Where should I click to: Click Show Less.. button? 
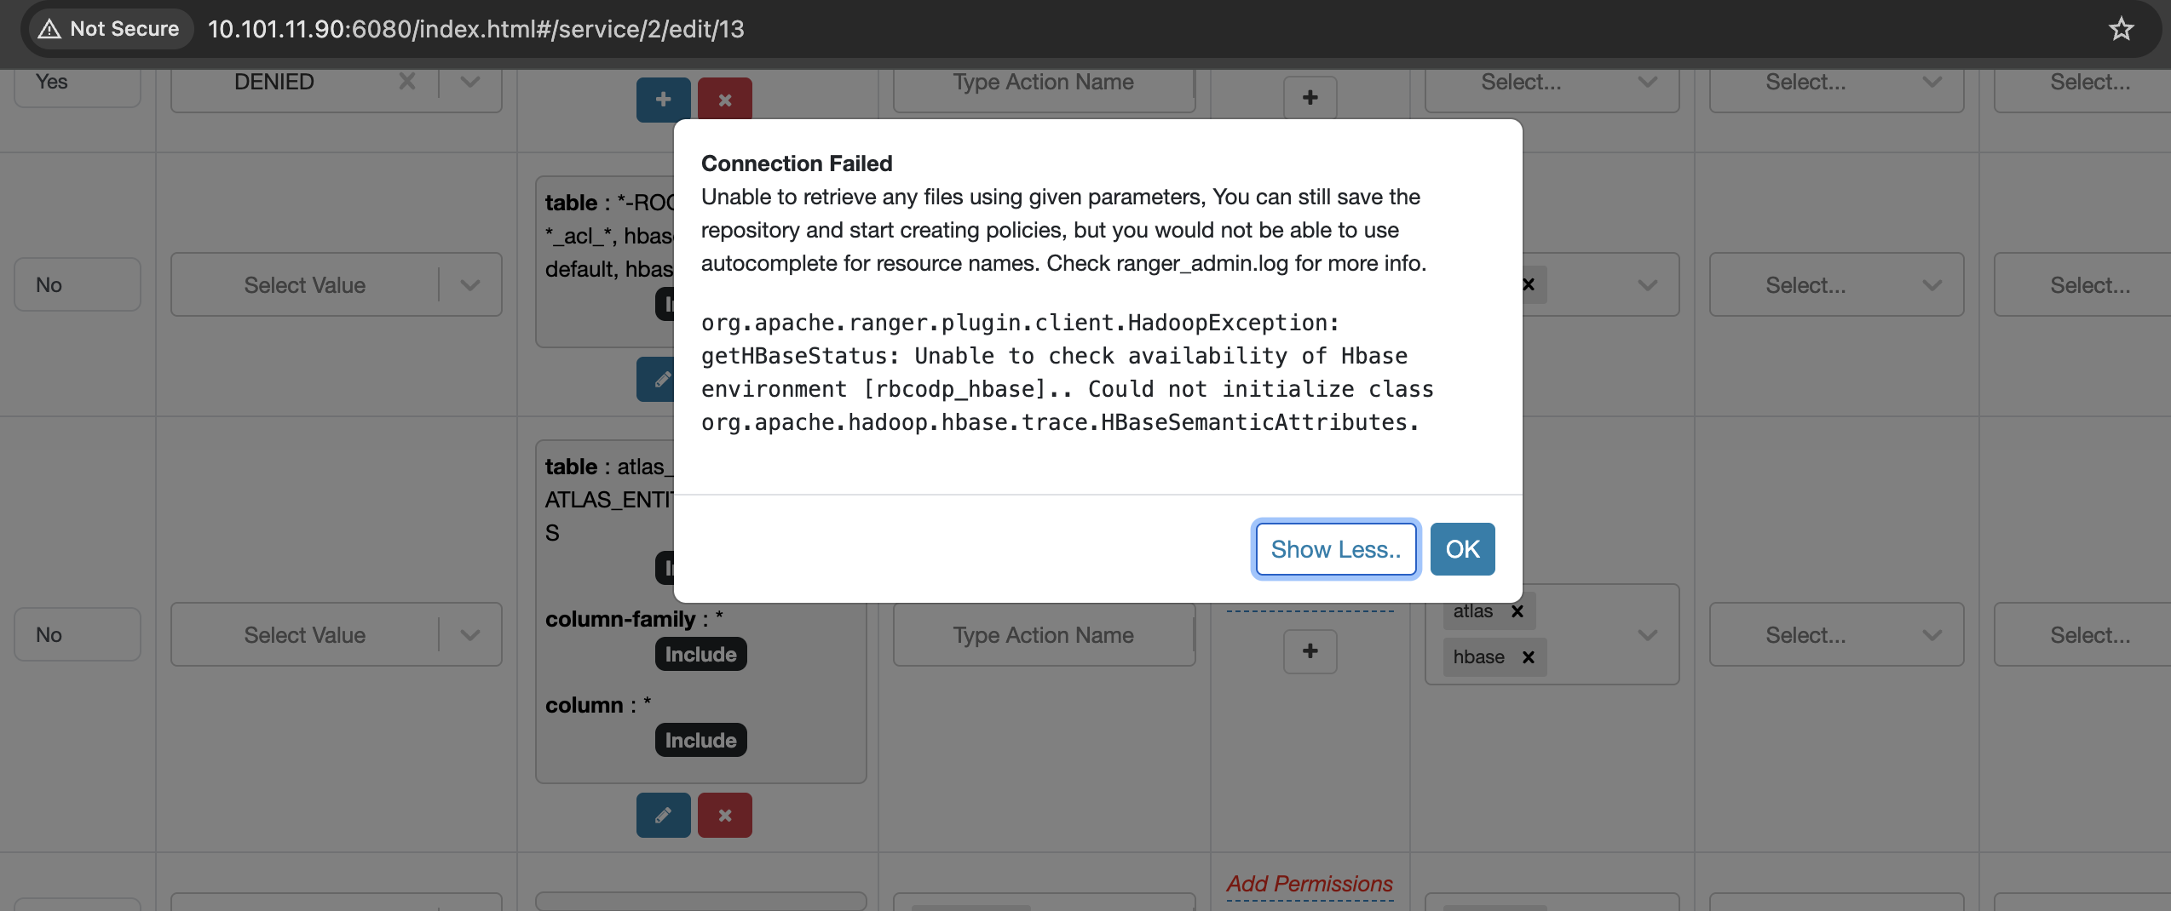tap(1335, 549)
